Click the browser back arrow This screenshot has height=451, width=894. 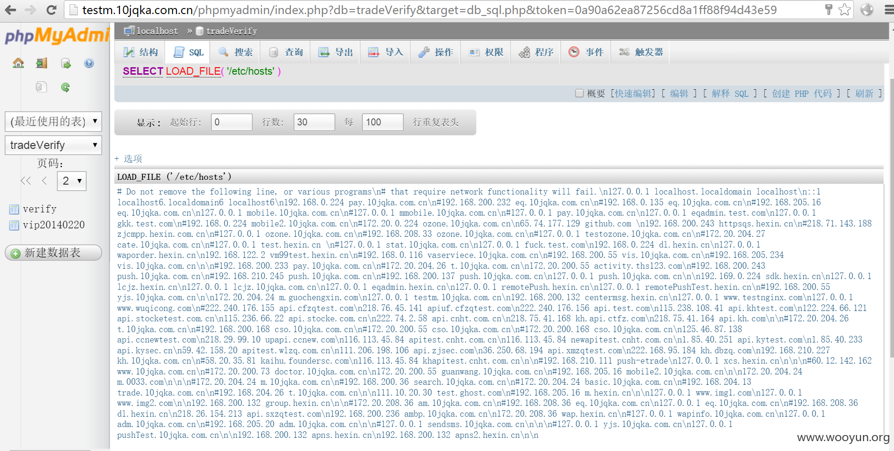point(10,10)
